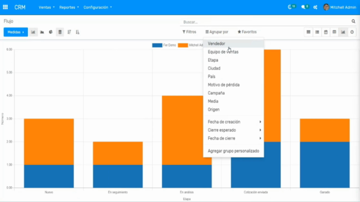
Task: Switch to pivot table view
Action: [334, 32]
